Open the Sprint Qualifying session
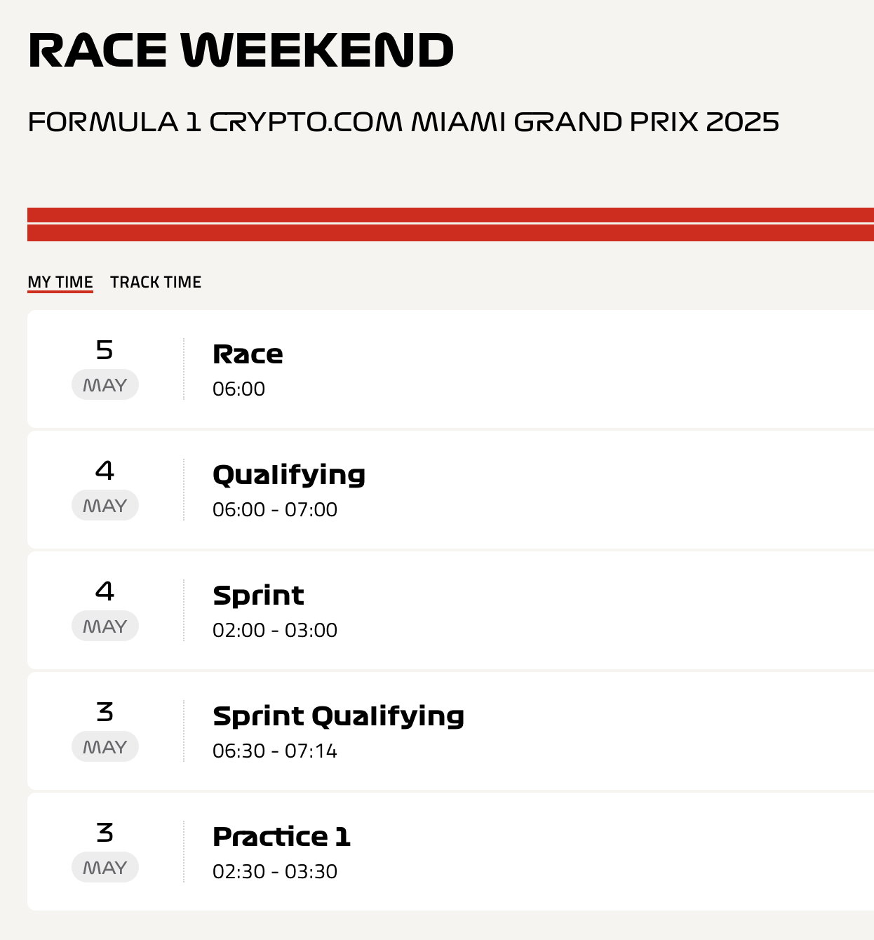Viewport: 874px width, 940px height. click(x=450, y=731)
